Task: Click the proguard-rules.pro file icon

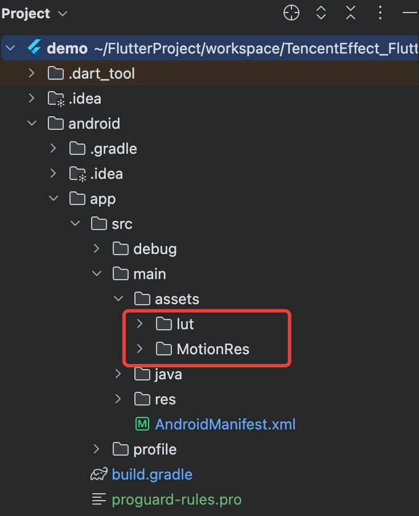Action: click(98, 499)
